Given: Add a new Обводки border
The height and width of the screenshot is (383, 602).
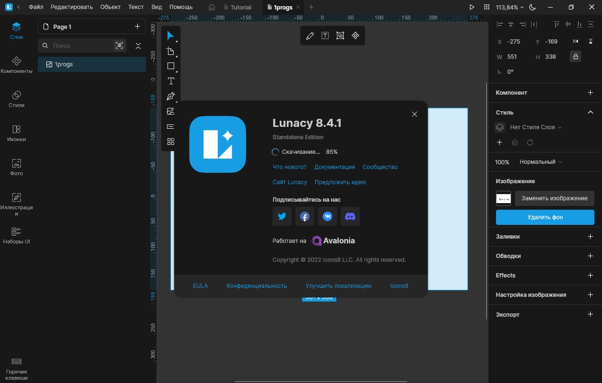Looking at the screenshot, I should (x=590, y=256).
